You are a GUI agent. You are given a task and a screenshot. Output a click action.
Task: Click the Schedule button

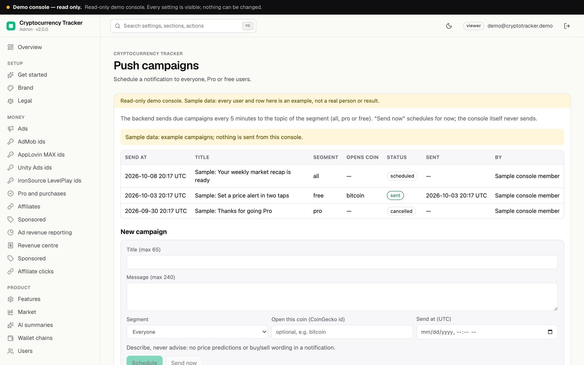[x=144, y=361]
